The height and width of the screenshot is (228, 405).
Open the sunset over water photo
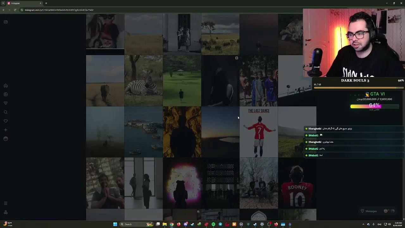(220, 132)
